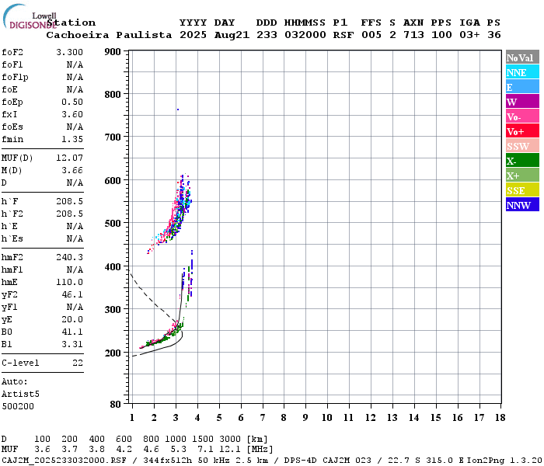Select the Vo+ red legend swatch

pos(522,130)
